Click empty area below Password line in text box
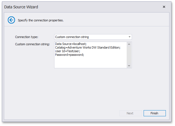The height and width of the screenshot is (126, 175). coord(89,62)
